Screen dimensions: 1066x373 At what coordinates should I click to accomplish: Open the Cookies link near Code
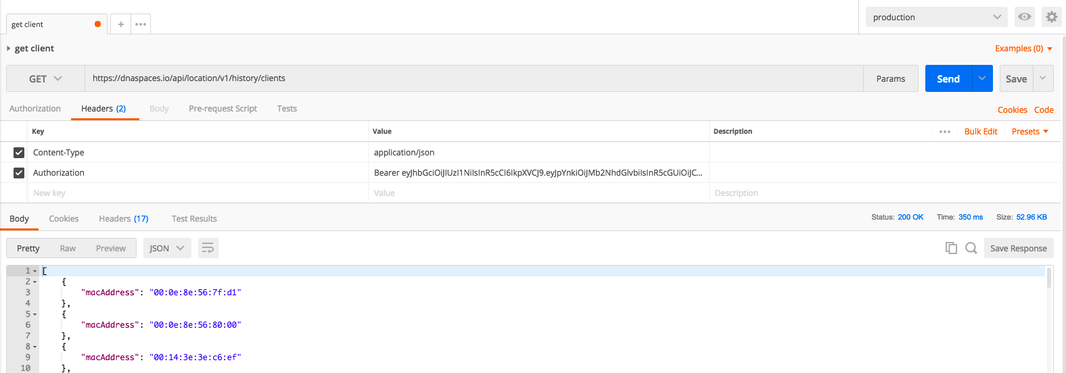[1013, 109]
